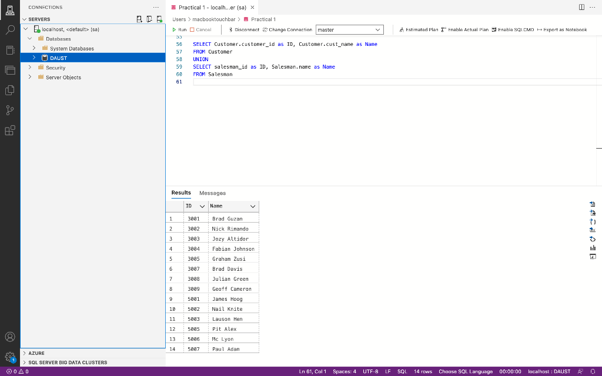The image size is (602, 376).
Task: Open the Connections view in activity bar
Action: [x=10, y=11]
